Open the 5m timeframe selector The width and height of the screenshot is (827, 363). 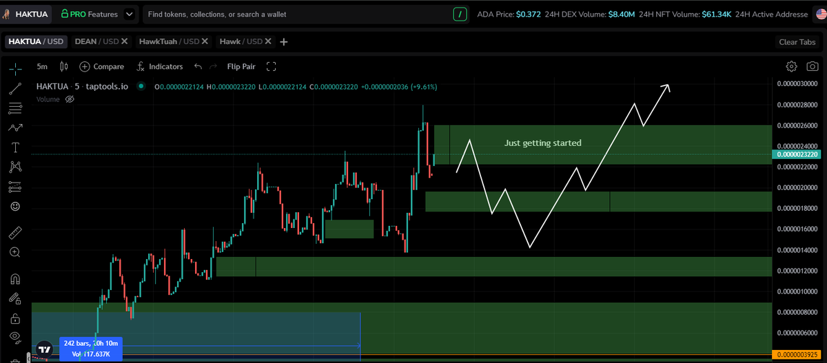(43, 67)
